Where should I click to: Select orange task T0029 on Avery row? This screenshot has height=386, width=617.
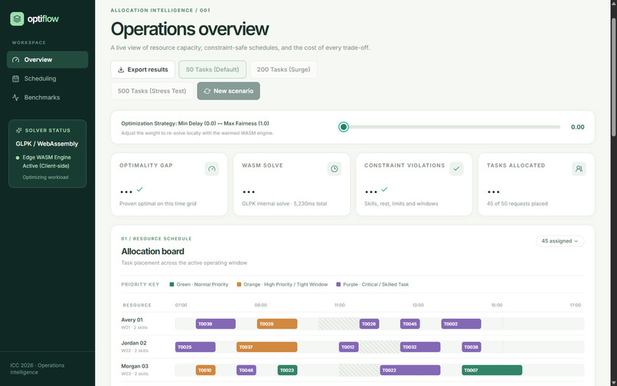click(277, 324)
